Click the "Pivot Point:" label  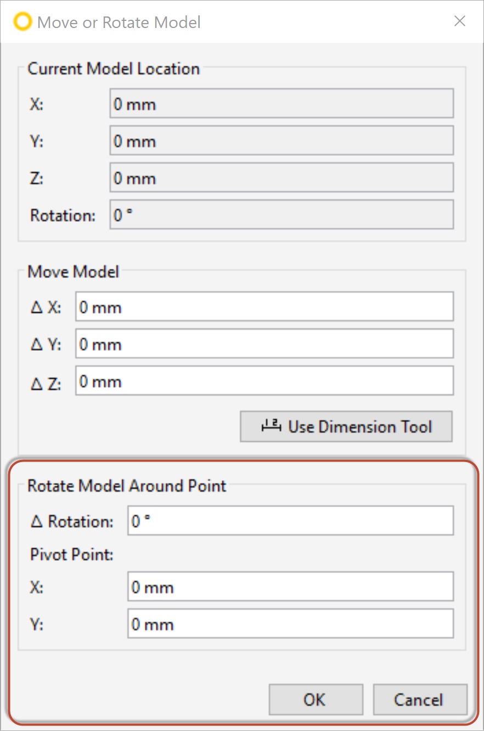tap(71, 554)
